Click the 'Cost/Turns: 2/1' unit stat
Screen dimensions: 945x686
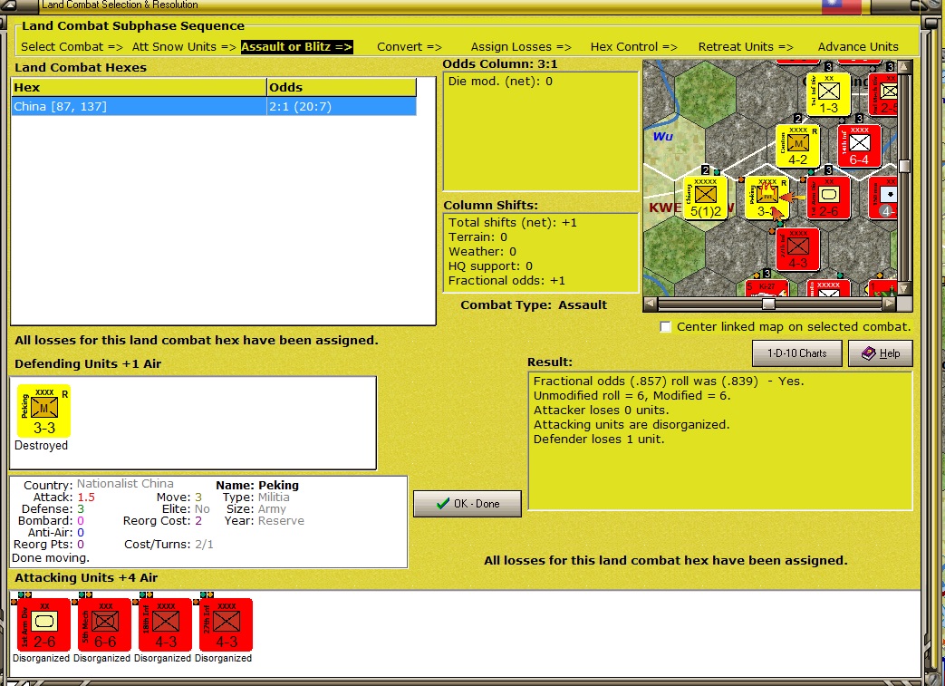click(169, 545)
